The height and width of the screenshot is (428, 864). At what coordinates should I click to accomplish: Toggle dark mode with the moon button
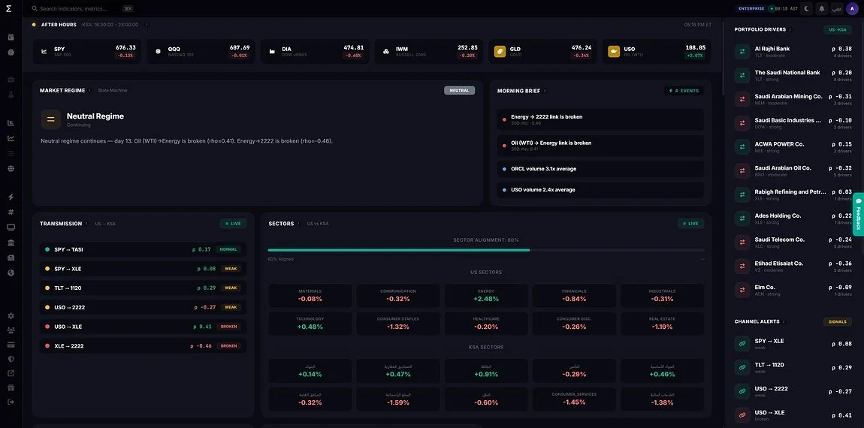pyautogui.click(x=807, y=9)
